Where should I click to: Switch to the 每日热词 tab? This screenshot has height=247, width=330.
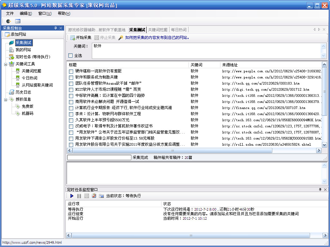click(179, 30)
